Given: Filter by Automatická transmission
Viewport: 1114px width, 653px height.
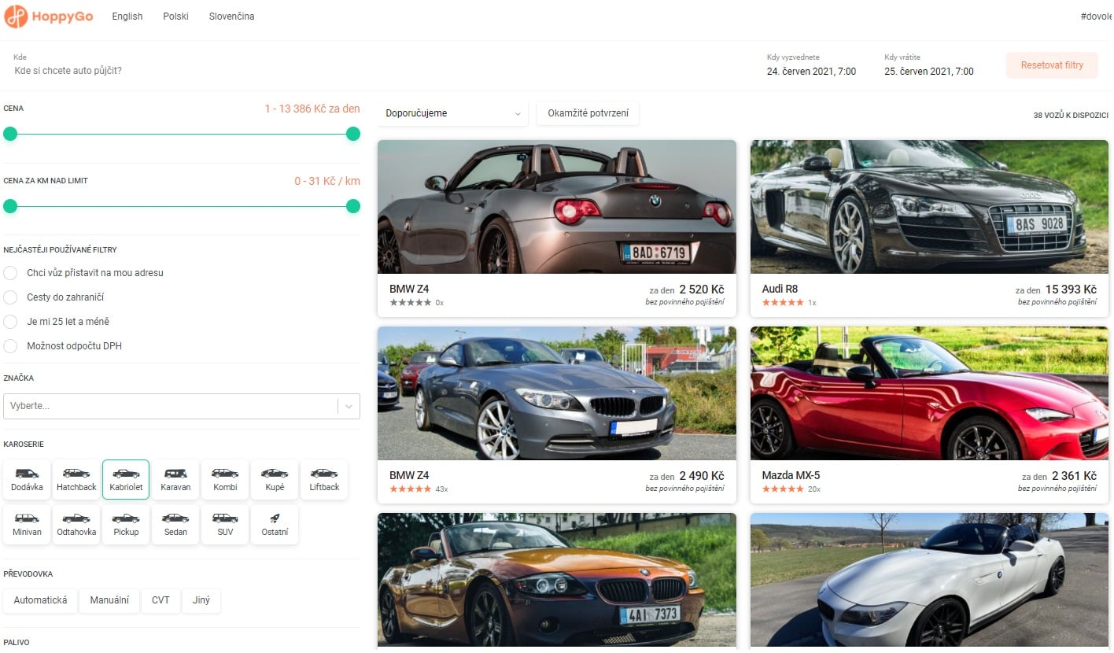Looking at the screenshot, I should pos(40,600).
